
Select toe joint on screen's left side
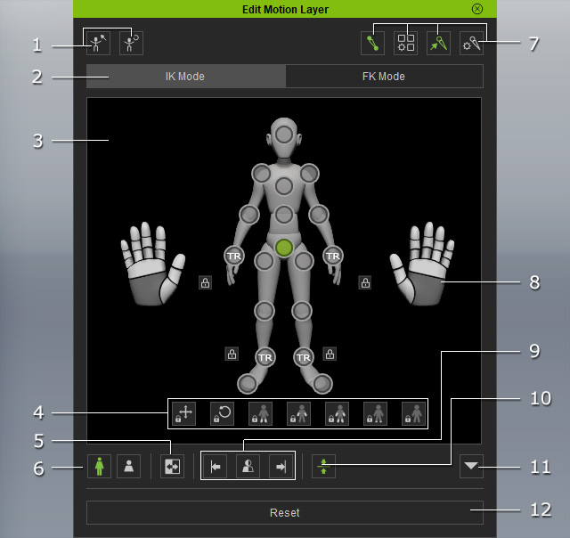coord(248,384)
